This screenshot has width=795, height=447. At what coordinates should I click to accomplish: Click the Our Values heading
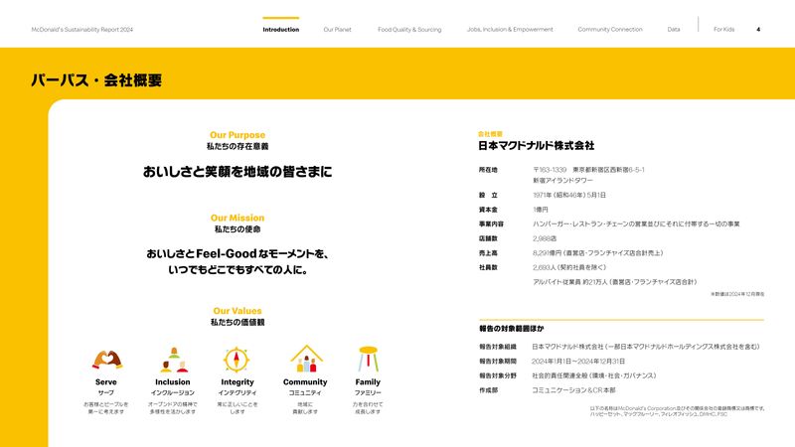click(x=238, y=311)
